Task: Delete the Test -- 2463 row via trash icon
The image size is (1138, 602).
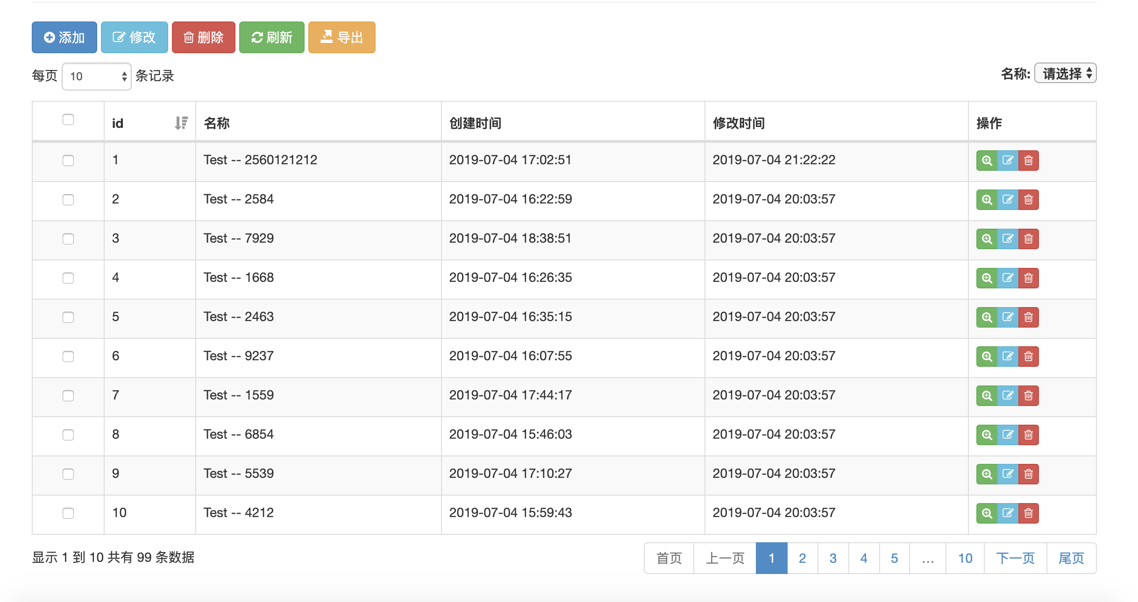Action: (1029, 317)
